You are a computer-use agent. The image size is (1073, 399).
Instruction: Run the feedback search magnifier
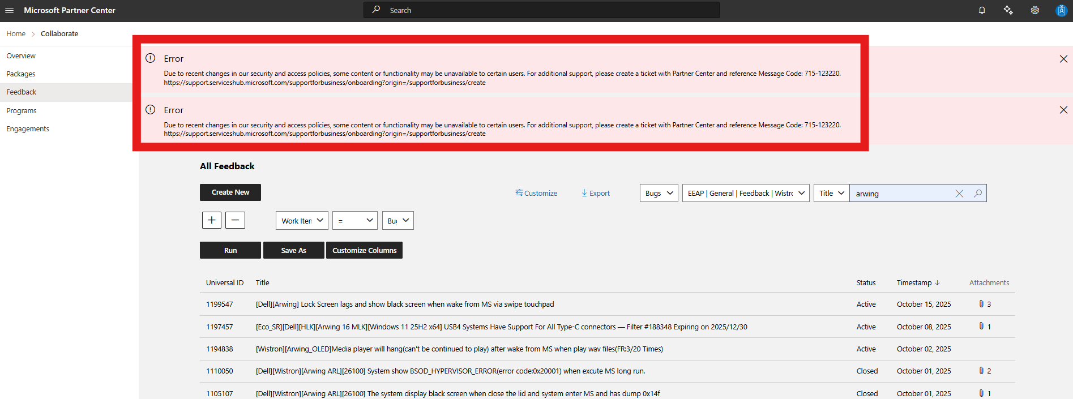pos(978,194)
